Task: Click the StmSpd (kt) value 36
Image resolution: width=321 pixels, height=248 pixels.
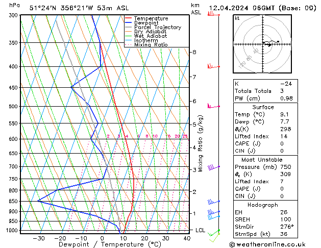Action: (x=284, y=234)
